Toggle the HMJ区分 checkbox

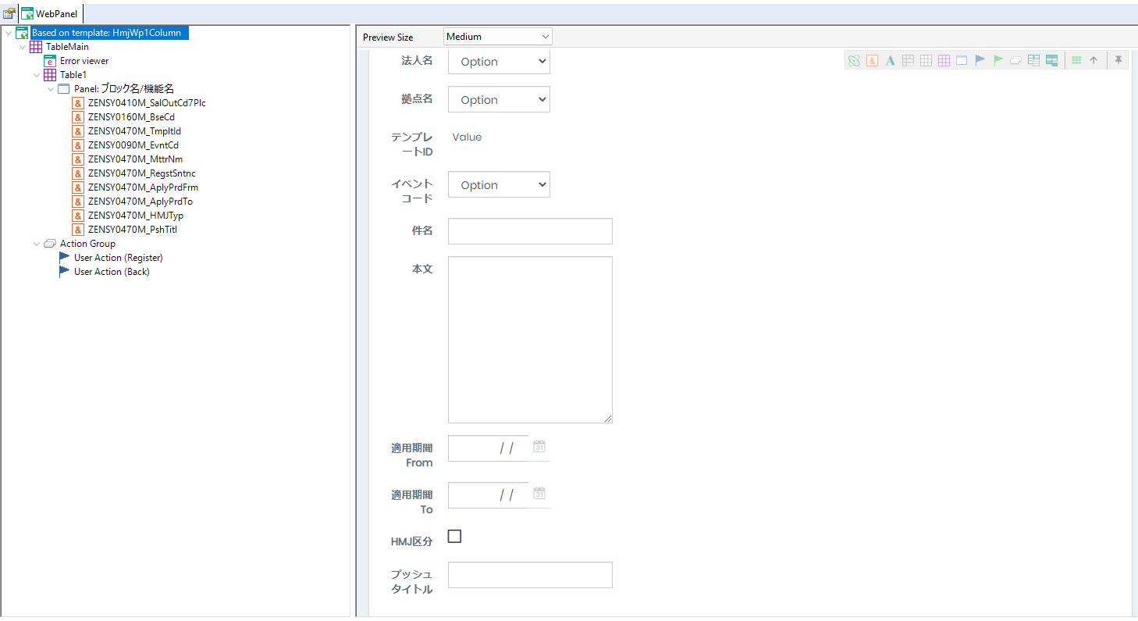454,536
